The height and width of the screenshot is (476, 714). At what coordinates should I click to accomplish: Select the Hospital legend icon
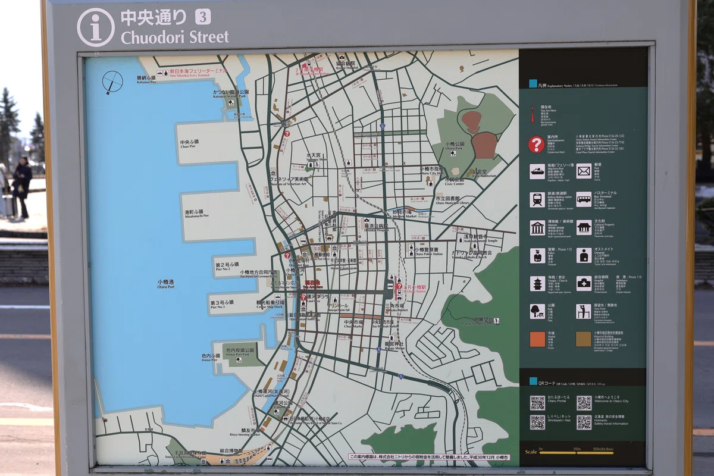click(584, 283)
